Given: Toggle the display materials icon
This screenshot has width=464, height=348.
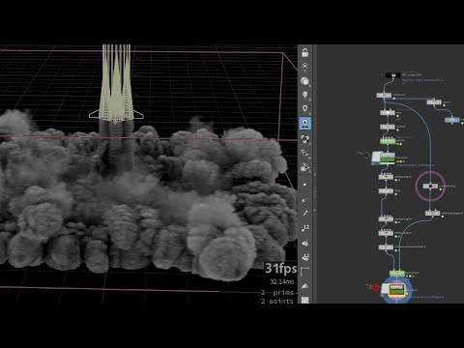Looking at the screenshot, I should tap(304, 139).
